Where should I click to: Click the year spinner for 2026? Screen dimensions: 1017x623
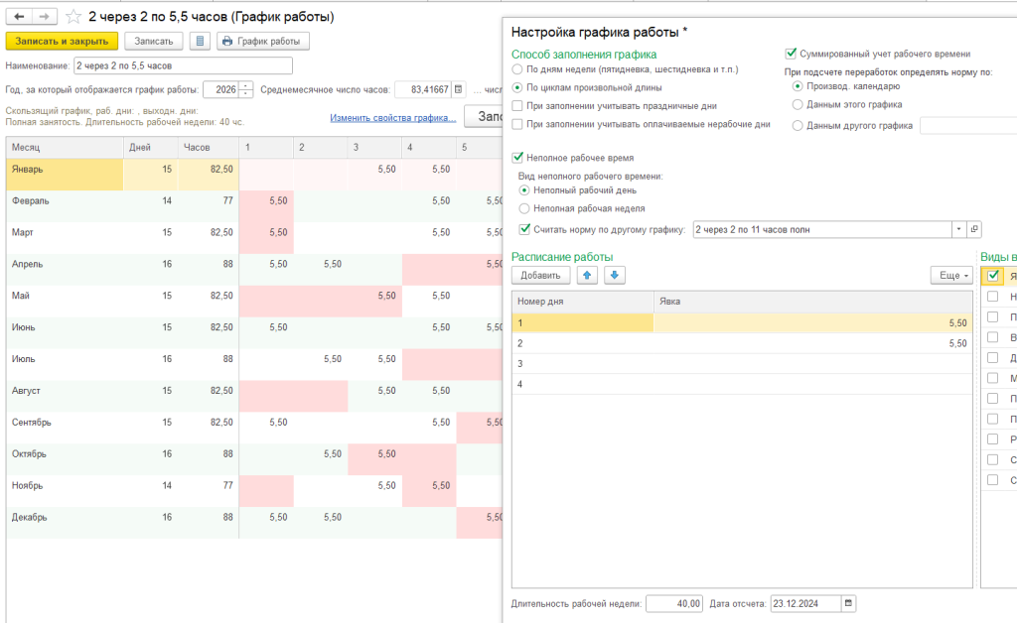(246, 89)
